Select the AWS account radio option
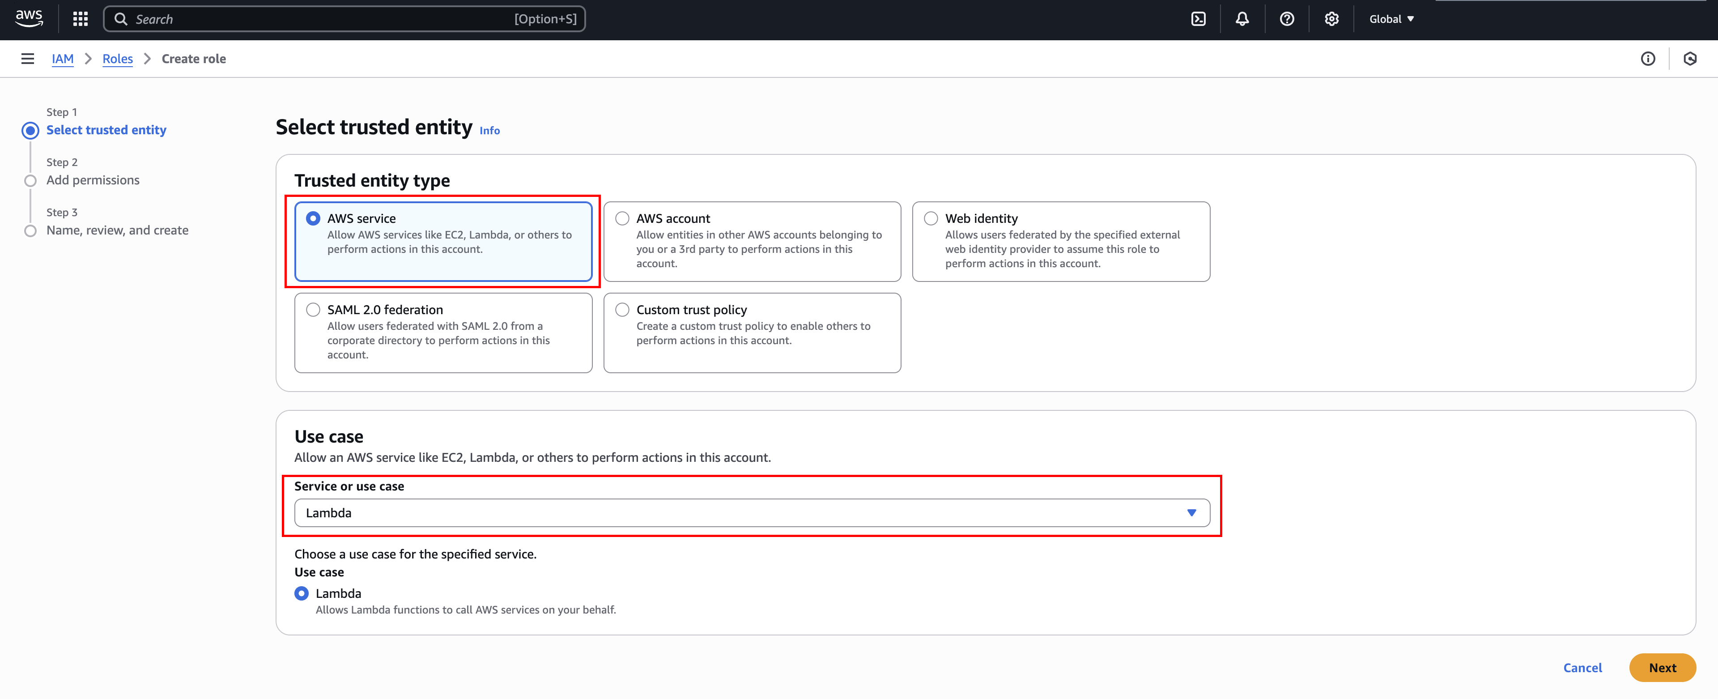1718x699 pixels. [x=621, y=218]
